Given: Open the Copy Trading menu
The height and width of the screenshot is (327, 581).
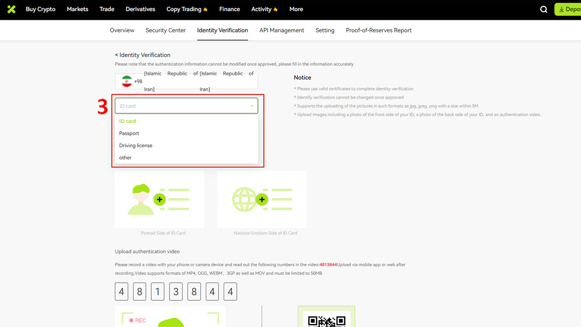Looking at the screenshot, I should (x=186, y=9).
